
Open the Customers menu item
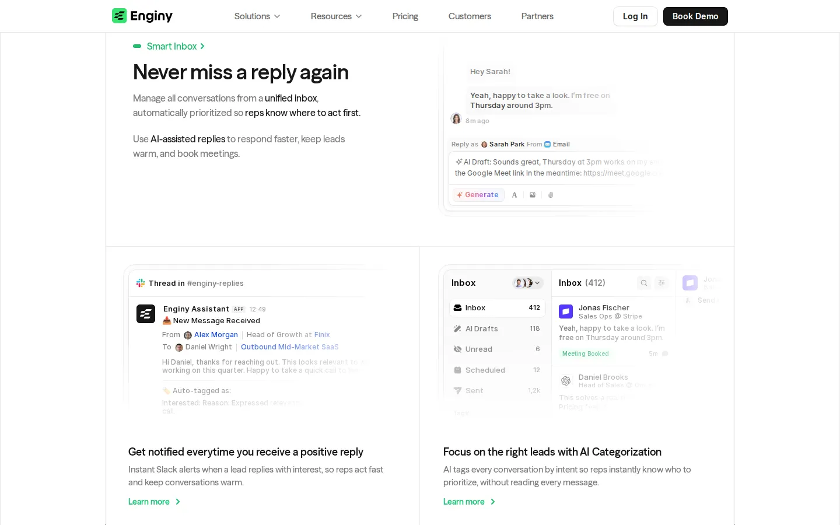pos(470,16)
